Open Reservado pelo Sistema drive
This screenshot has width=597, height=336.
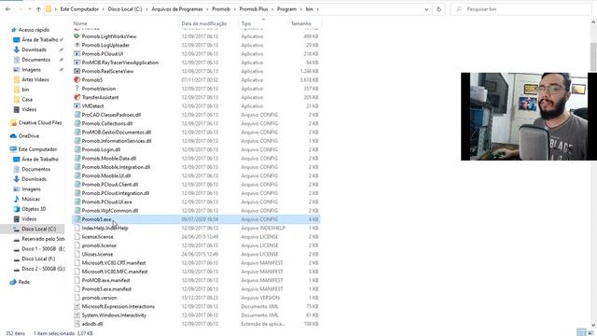[43, 239]
